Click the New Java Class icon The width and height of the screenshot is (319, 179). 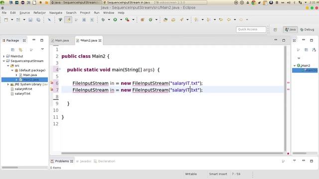coord(151,20)
